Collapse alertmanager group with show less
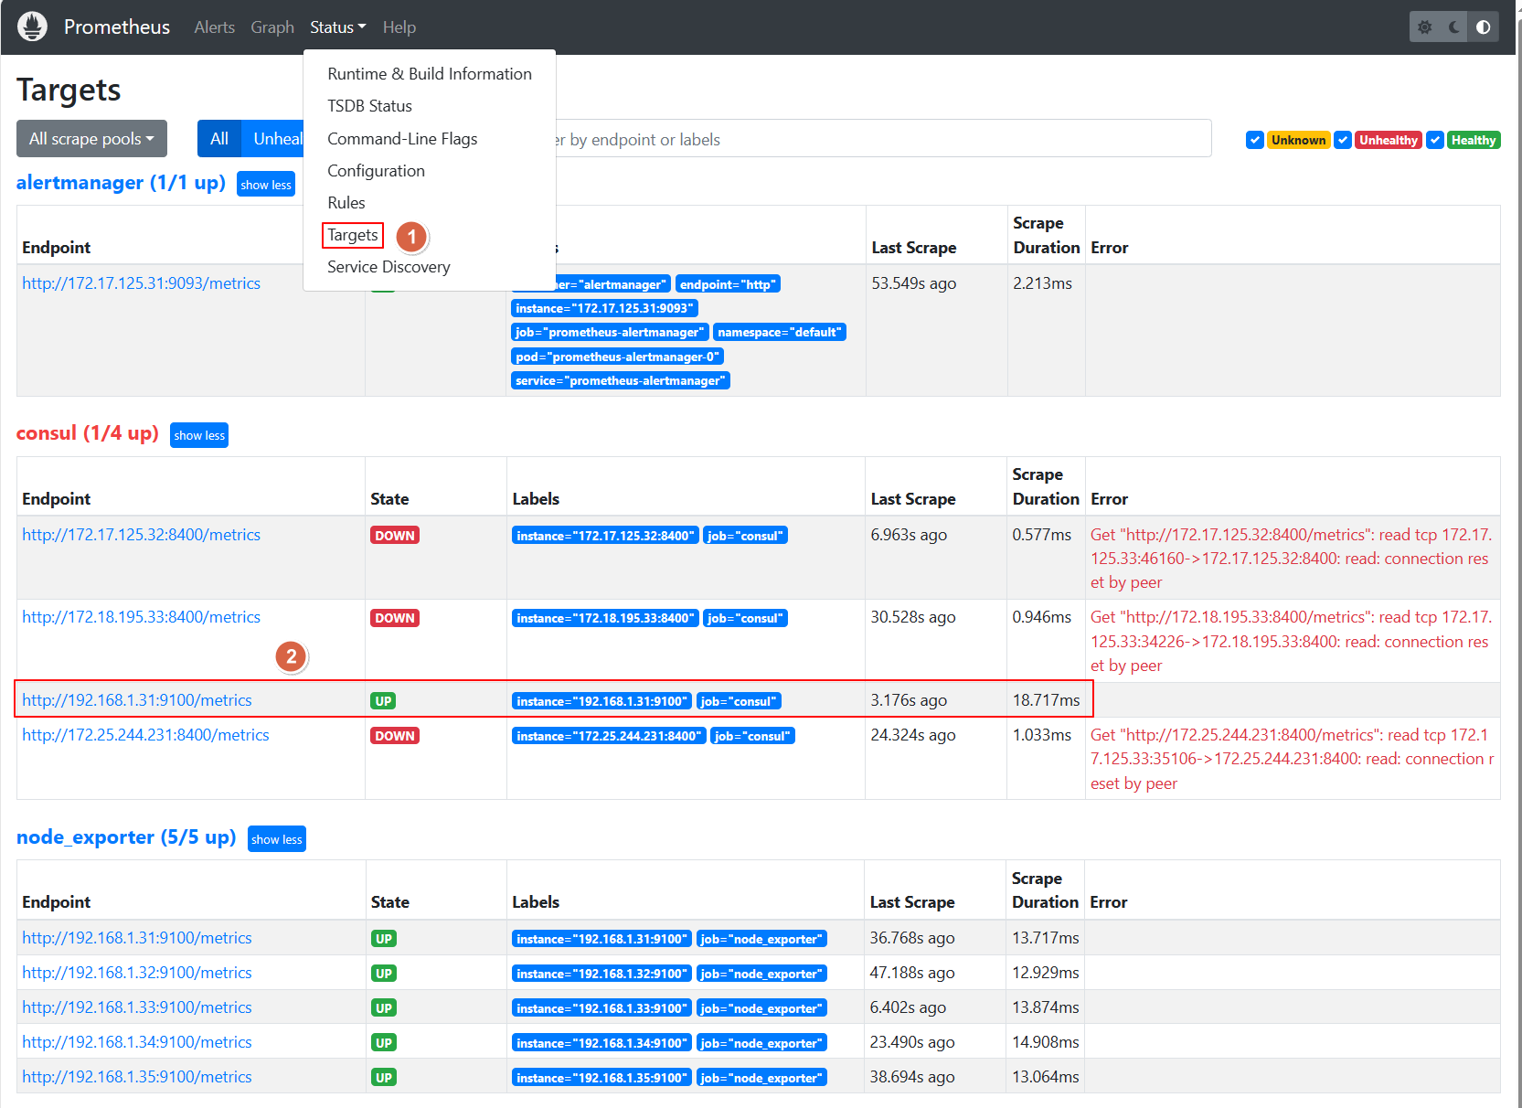1522x1108 pixels. pos(266,185)
